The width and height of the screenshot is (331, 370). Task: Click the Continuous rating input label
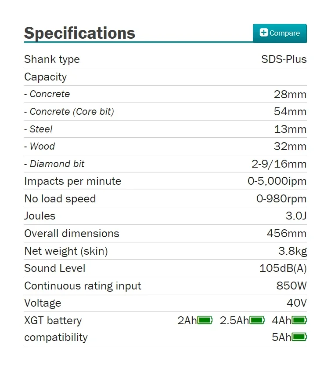(83, 286)
